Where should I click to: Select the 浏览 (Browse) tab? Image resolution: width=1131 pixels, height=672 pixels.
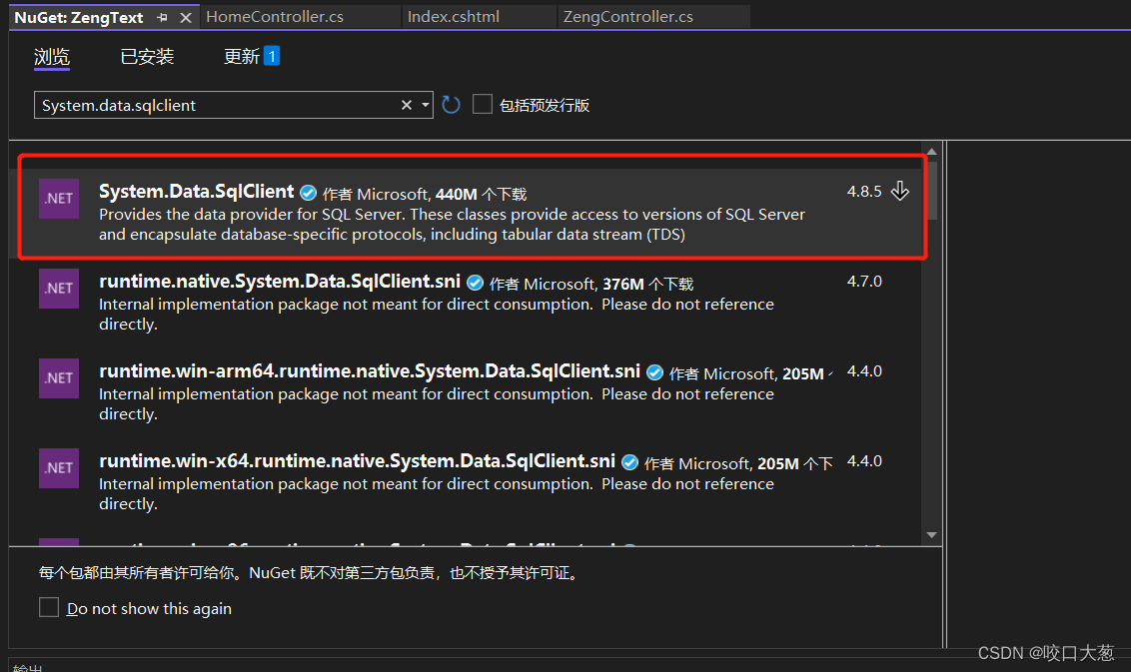[x=52, y=56]
